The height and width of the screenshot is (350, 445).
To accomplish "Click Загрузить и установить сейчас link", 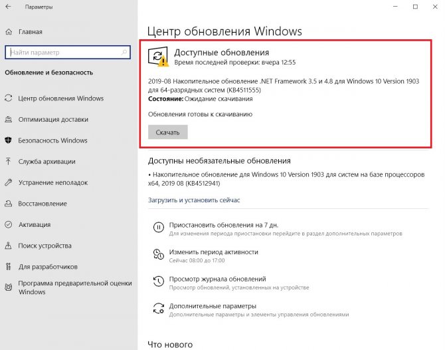I will [194, 200].
